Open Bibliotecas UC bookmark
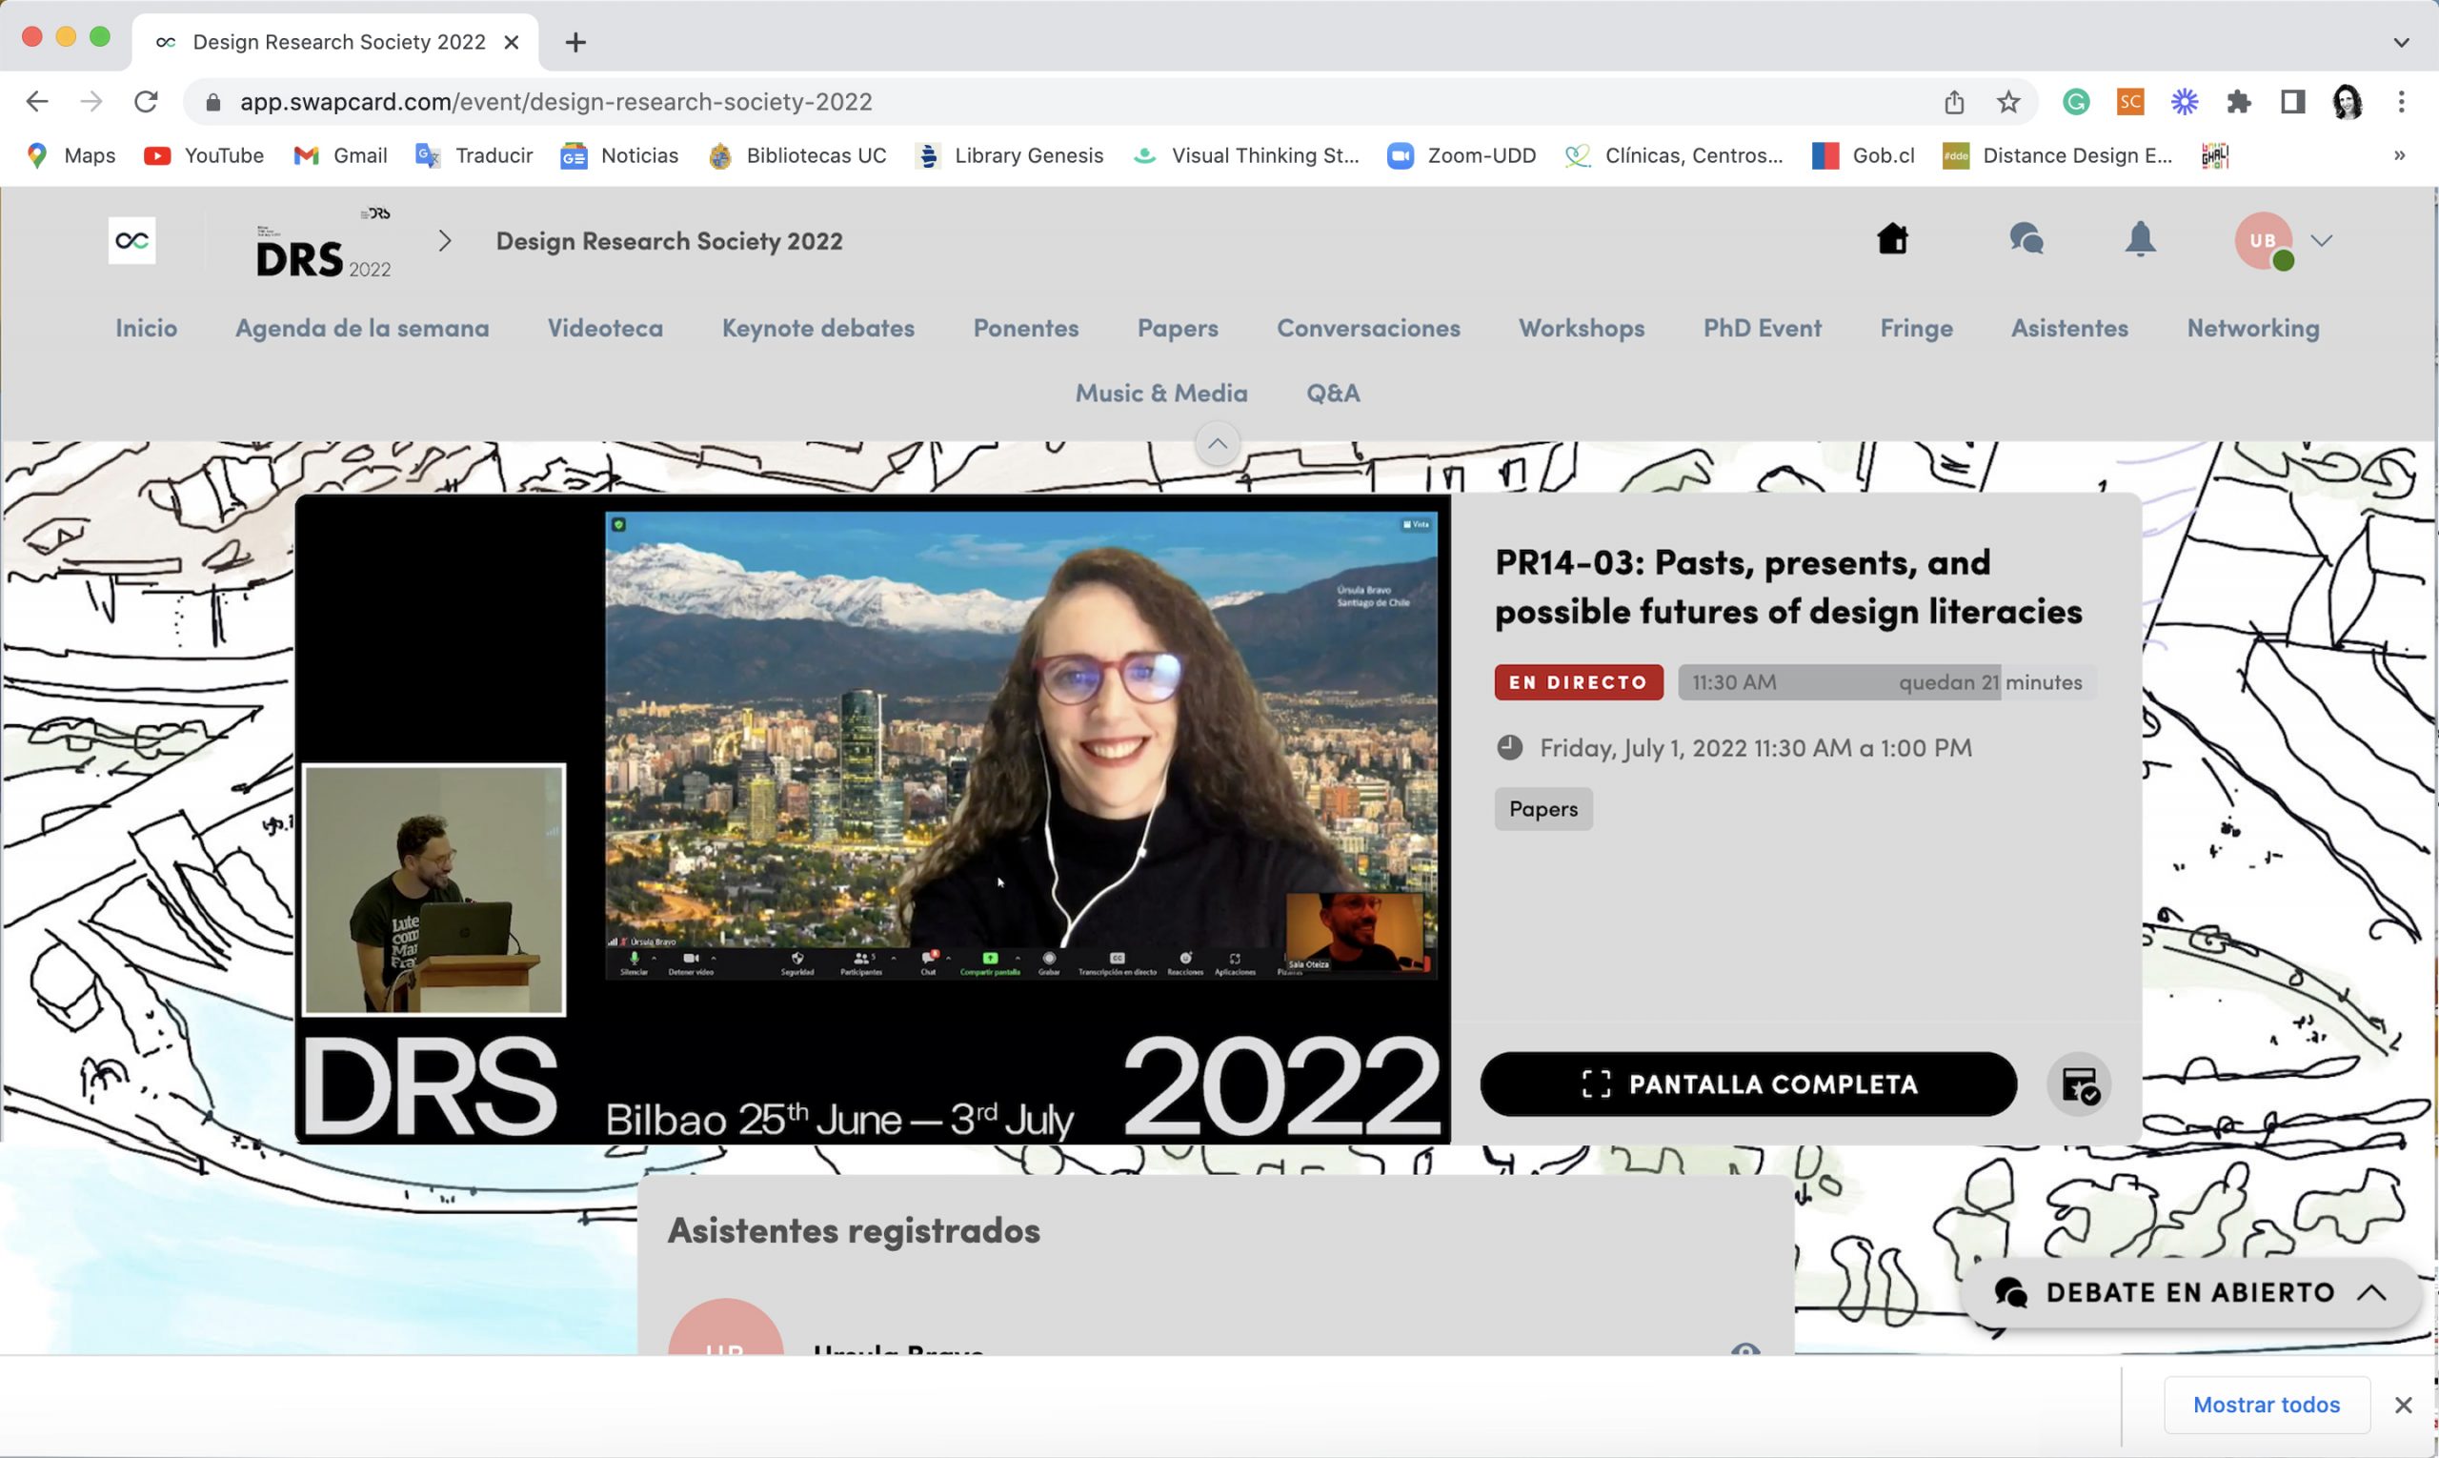Image resolution: width=2439 pixels, height=1458 pixels. click(797, 155)
